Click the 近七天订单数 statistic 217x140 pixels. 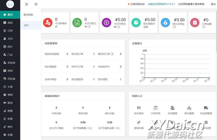(x=56, y=125)
